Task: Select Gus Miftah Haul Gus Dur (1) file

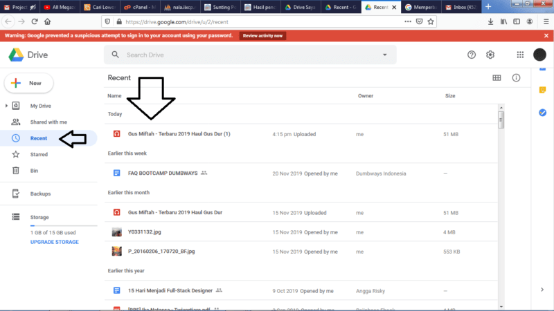Action: [301, 134]
